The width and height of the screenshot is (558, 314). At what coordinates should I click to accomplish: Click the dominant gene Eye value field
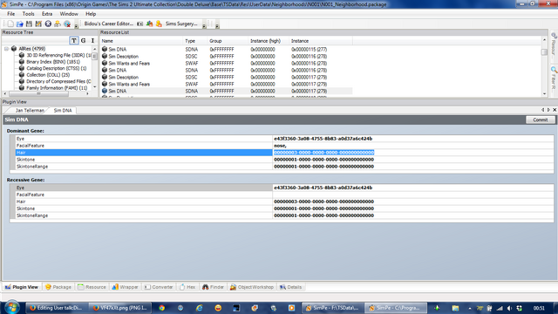click(412, 139)
